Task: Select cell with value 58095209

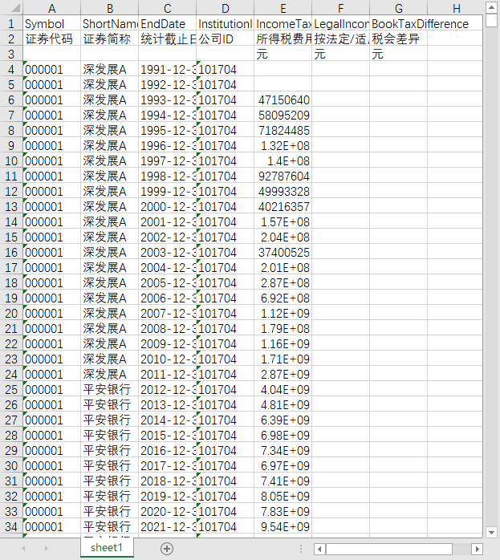Action: tap(283, 115)
